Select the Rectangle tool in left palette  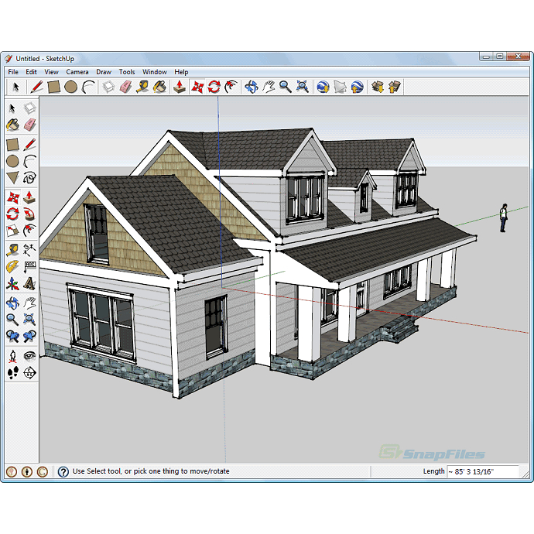(x=12, y=145)
